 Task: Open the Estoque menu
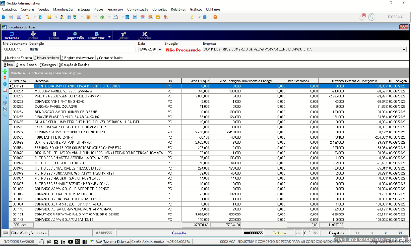pos(83,10)
